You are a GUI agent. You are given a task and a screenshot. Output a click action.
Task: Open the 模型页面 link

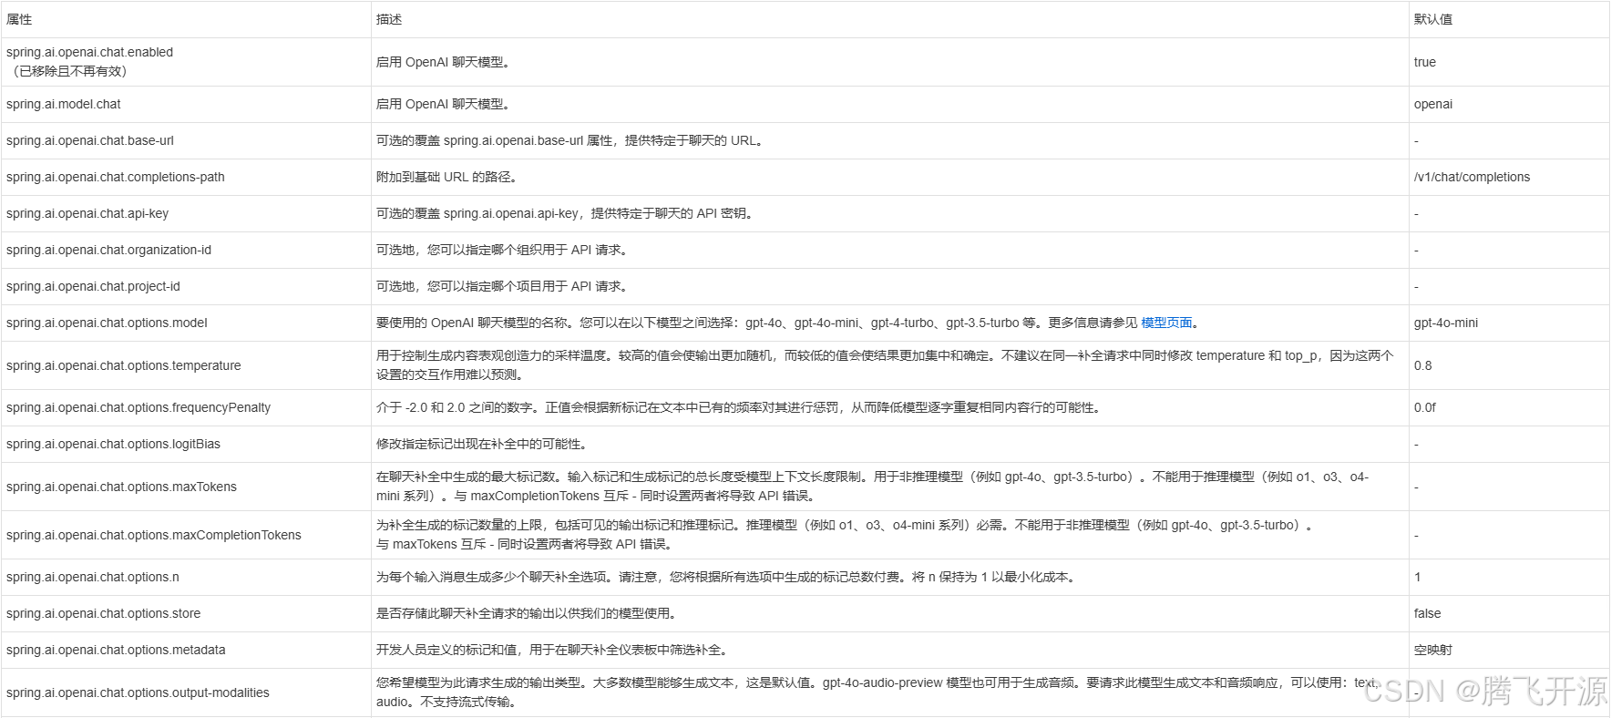tap(1166, 323)
